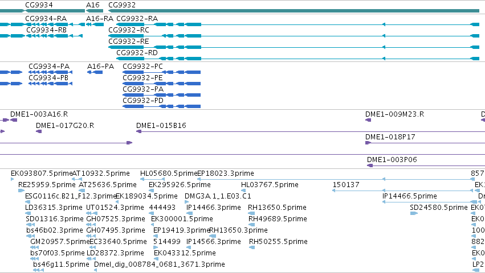
Task: Open the SD24580.5prime label
Action: pyautogui.click(x=439, y=208)
